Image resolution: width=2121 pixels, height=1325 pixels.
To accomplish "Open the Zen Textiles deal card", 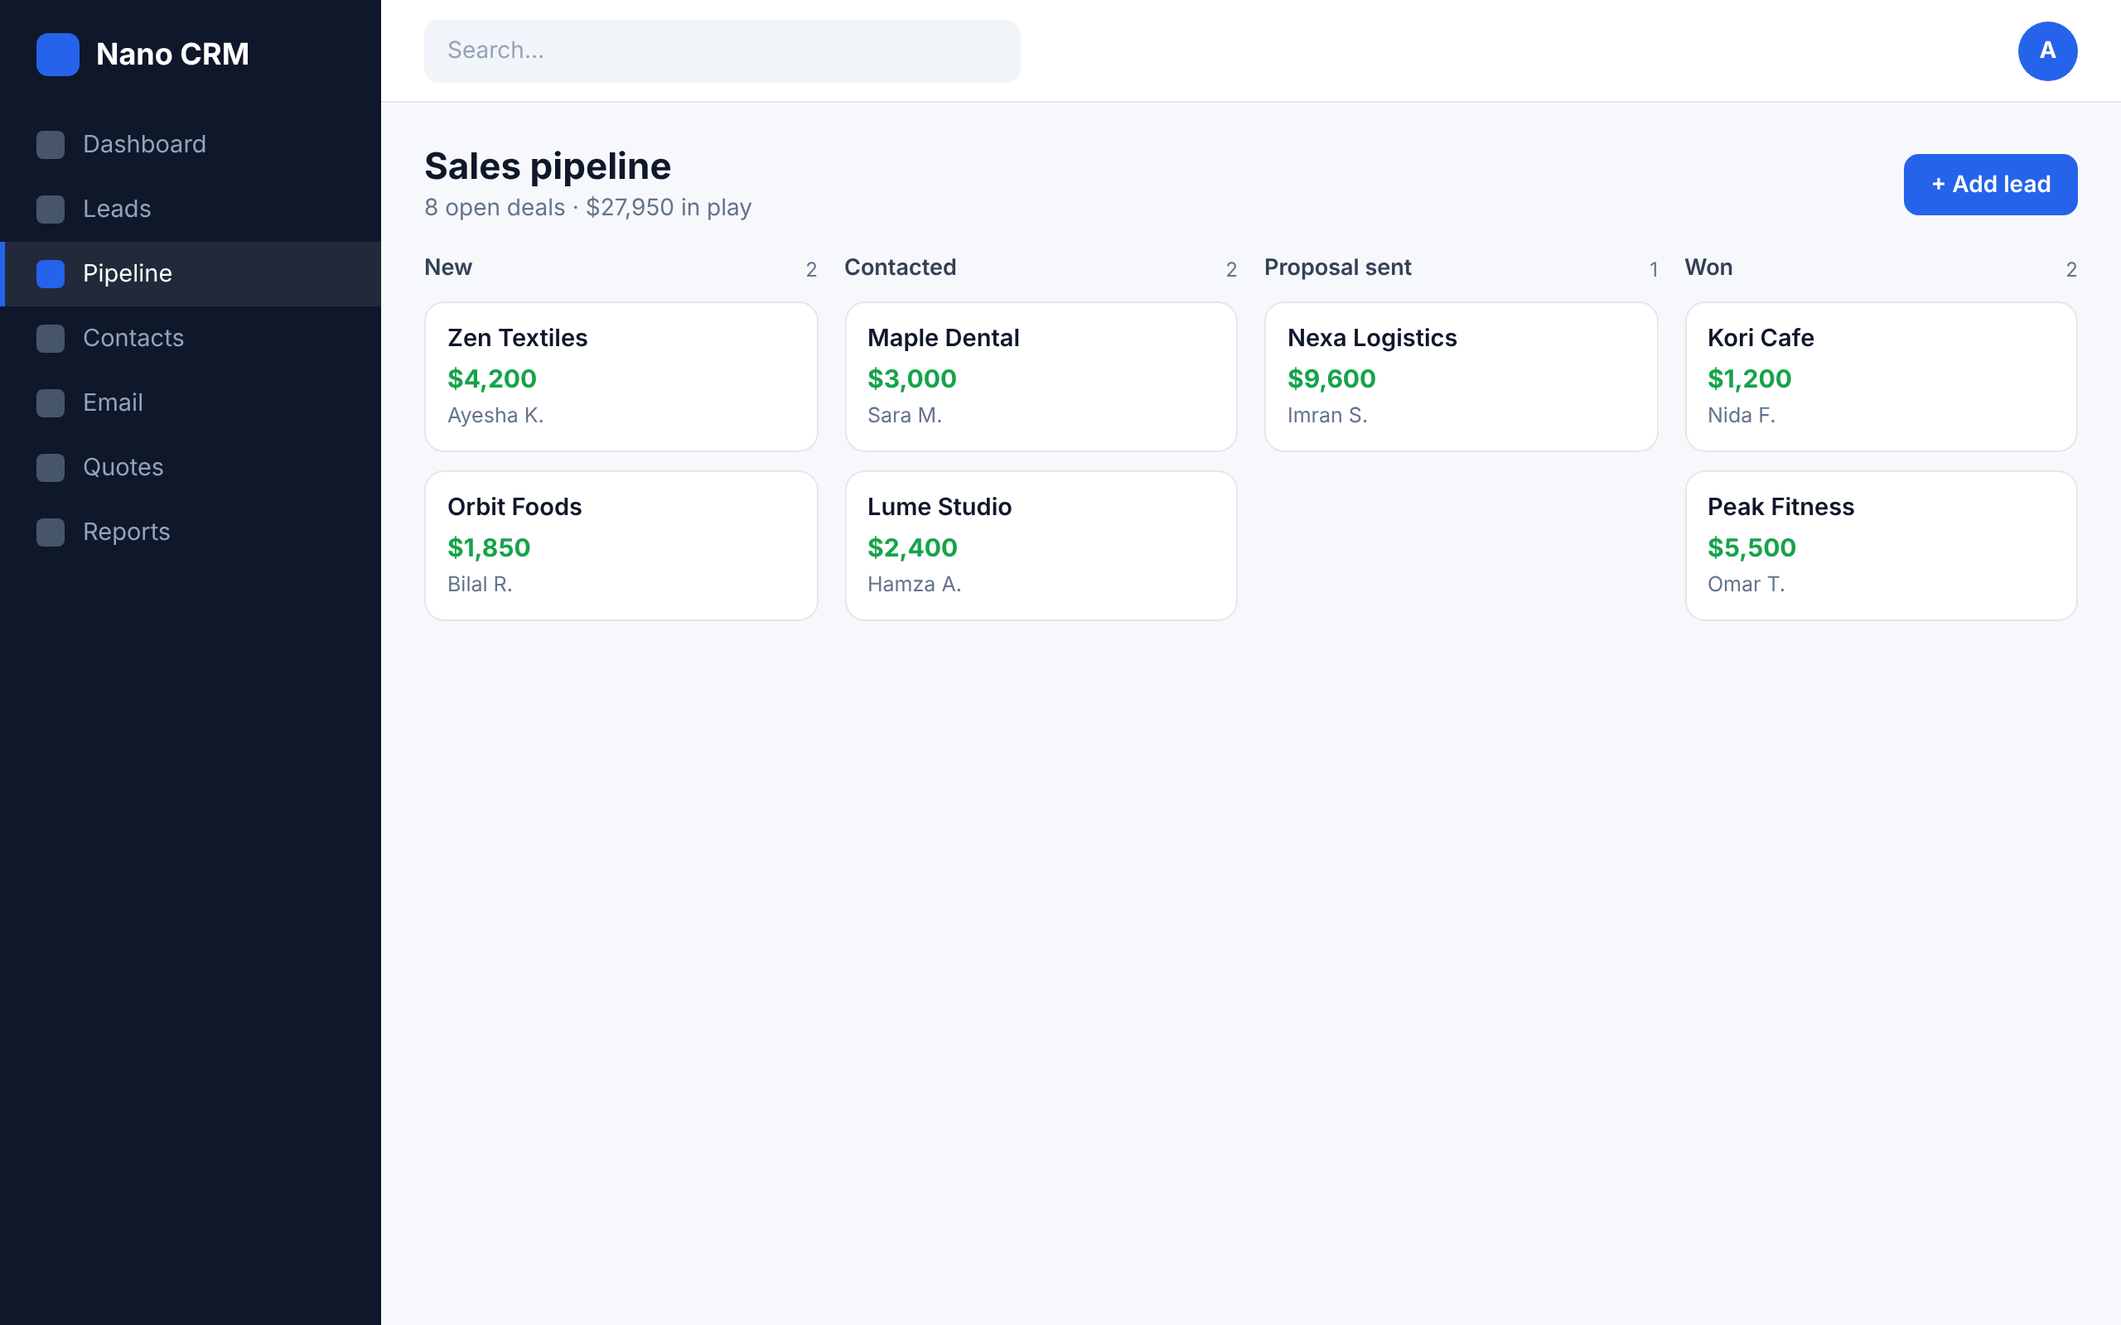I will pos(621,377).
